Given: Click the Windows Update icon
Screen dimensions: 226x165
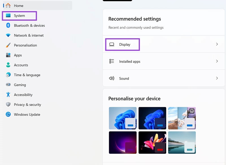Looking at the screenshot, I should (x=8, y=115).
